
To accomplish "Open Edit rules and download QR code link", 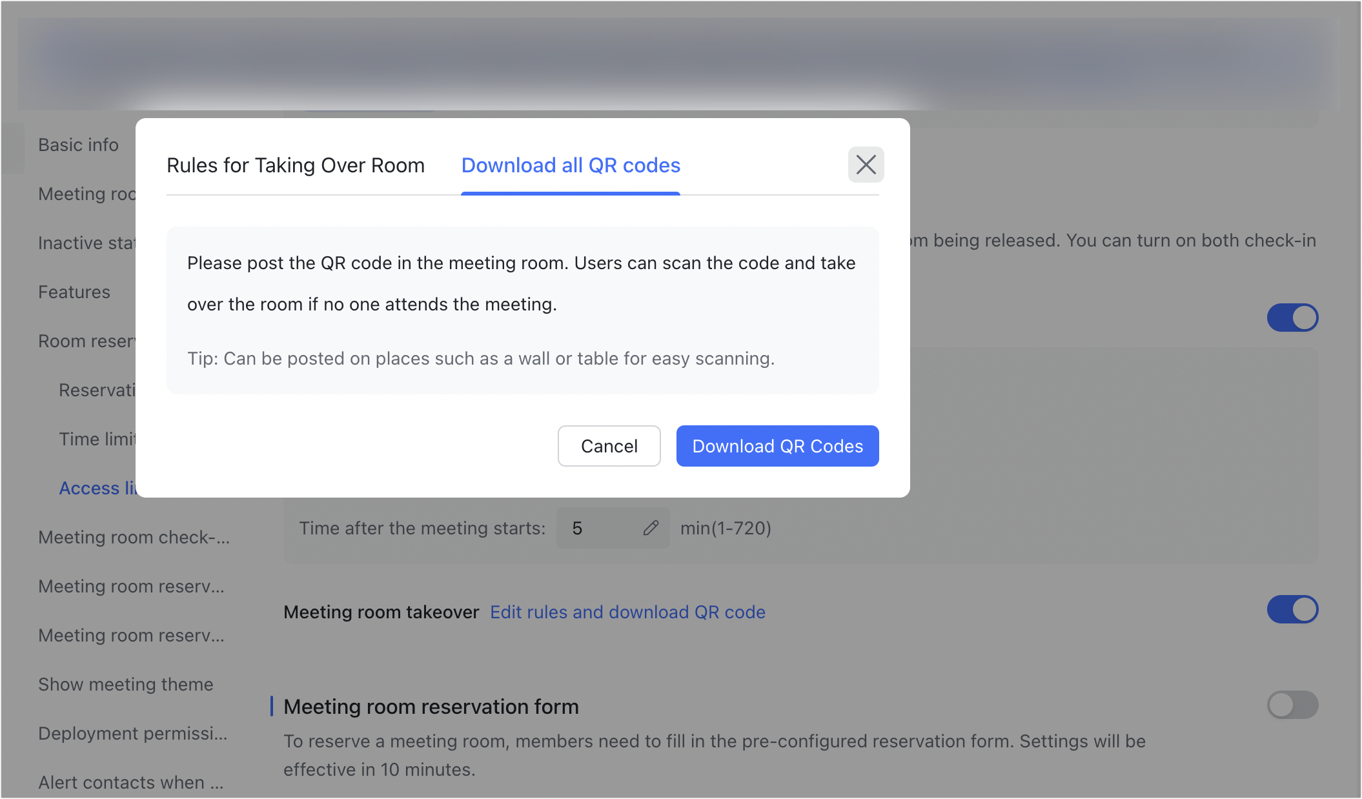I will point(627,612).
